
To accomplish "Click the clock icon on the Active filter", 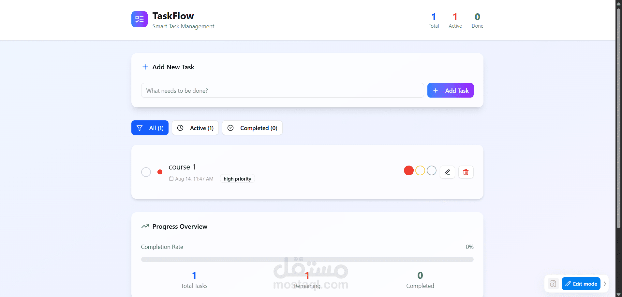I will click(x=180, y=128).
